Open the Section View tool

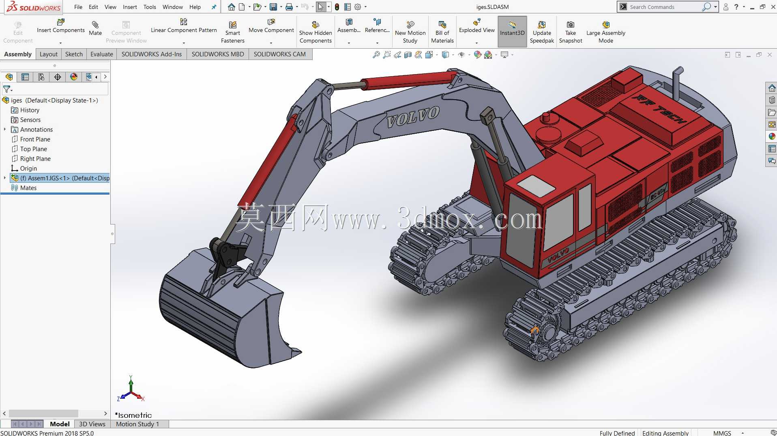408,55
